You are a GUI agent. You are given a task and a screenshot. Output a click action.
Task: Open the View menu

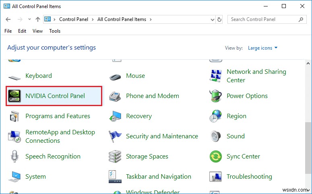click(37, 31)
